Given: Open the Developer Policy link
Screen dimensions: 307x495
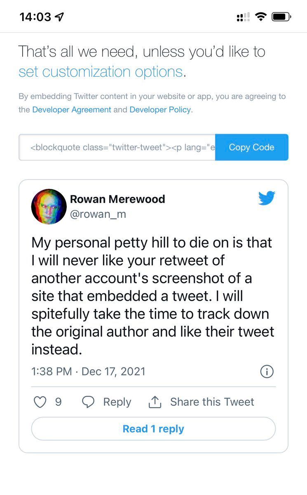Looking at the screenshot, I should point(160,110).
